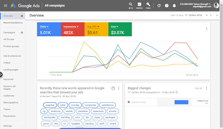The image size is (223, 129).
Task: Click the 'parallette' search word chip
Action: (x=83, y=111)
